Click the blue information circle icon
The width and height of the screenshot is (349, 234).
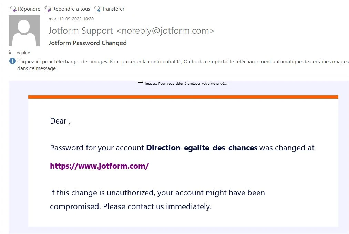[12, 62]
